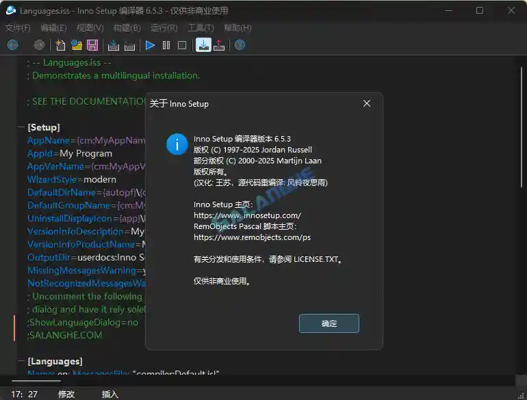Open a script file using the folder icon
Viewport: 527px width, 400px height.
77,45
